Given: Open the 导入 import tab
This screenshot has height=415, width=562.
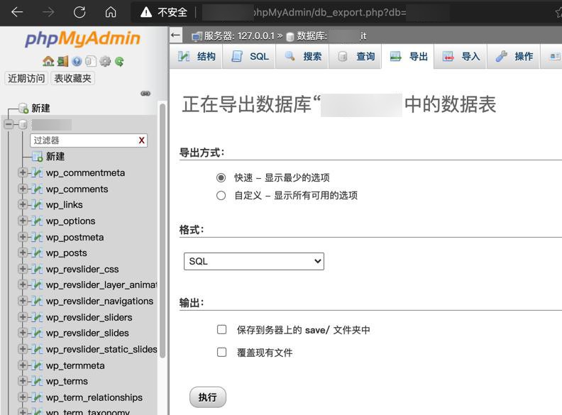Looking at the screenshot, I should point(461,56).
